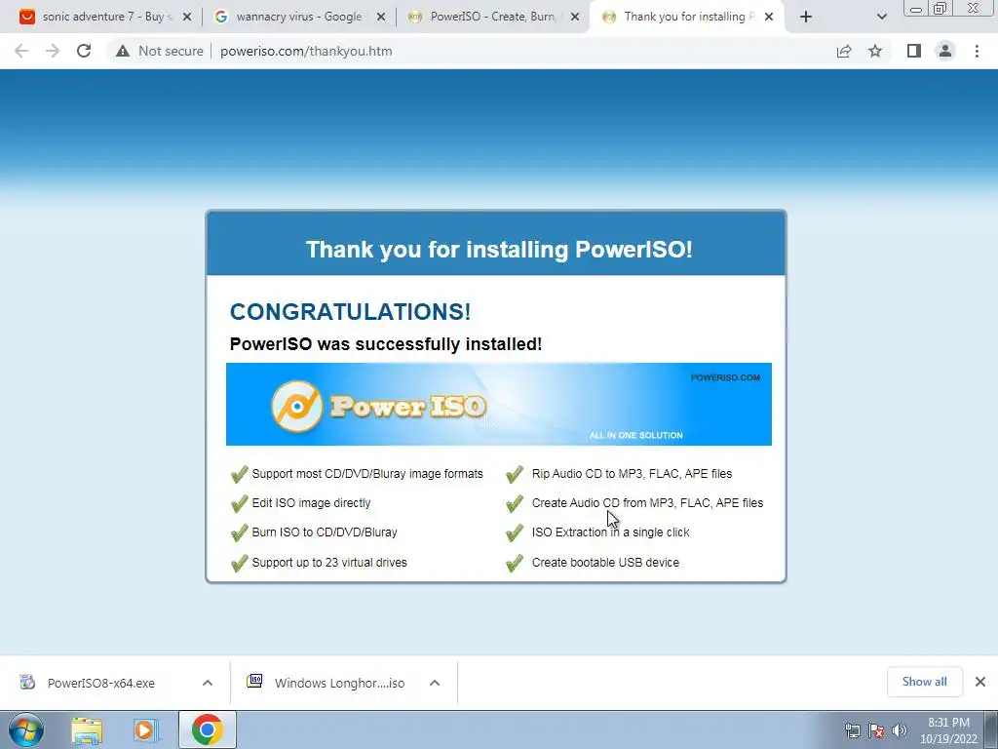Click the Chrome taskbar icon

click(208, 729)
